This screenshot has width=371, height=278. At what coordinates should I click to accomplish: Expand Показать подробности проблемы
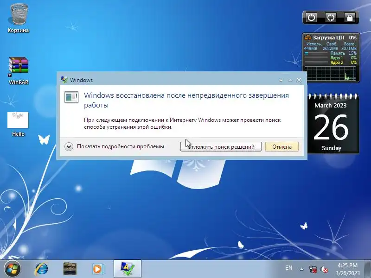click(x=114, y=146)
